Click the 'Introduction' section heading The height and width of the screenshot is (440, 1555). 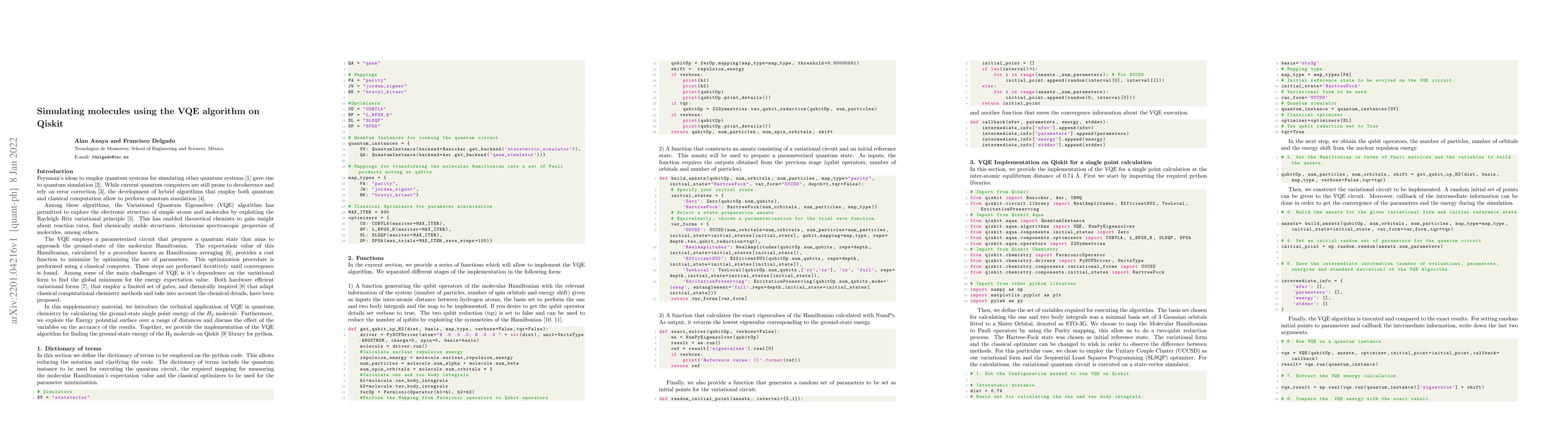[55, 171]
